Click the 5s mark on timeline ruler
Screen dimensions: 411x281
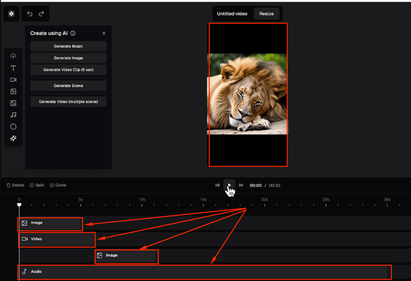(x=81, y=200)
